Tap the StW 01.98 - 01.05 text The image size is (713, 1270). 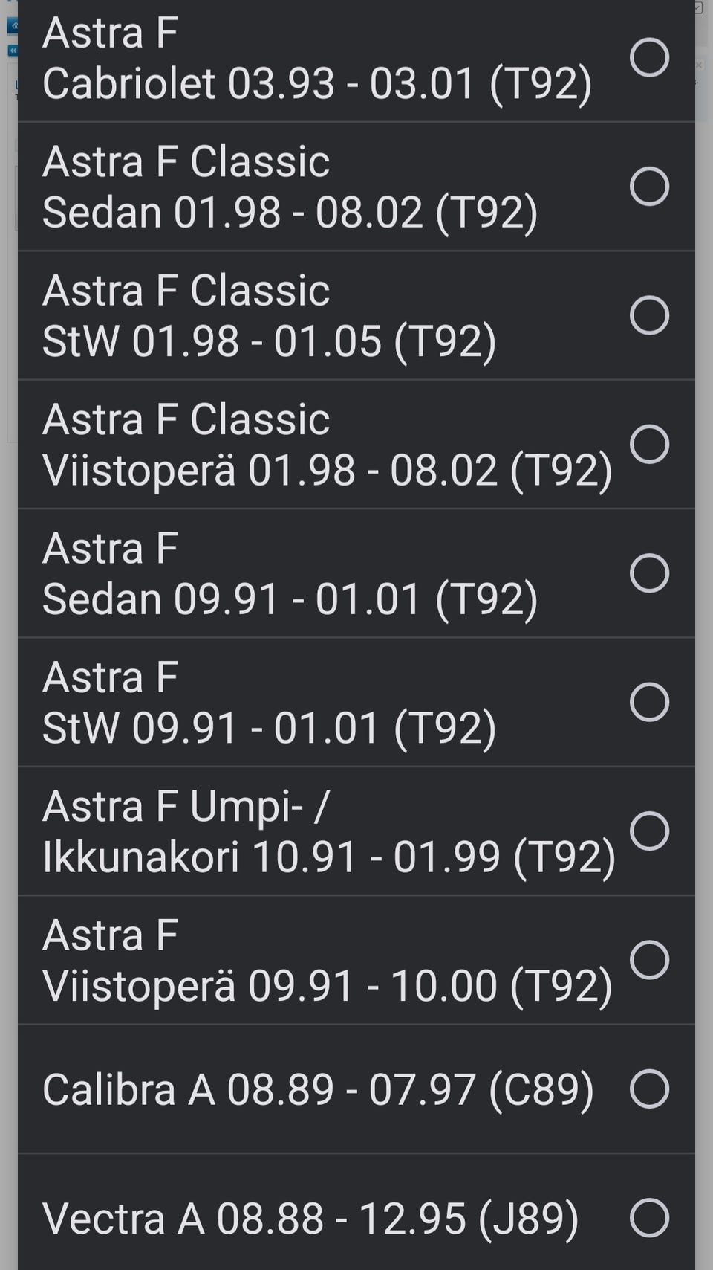pyautogui.click(x=269, y=341)
